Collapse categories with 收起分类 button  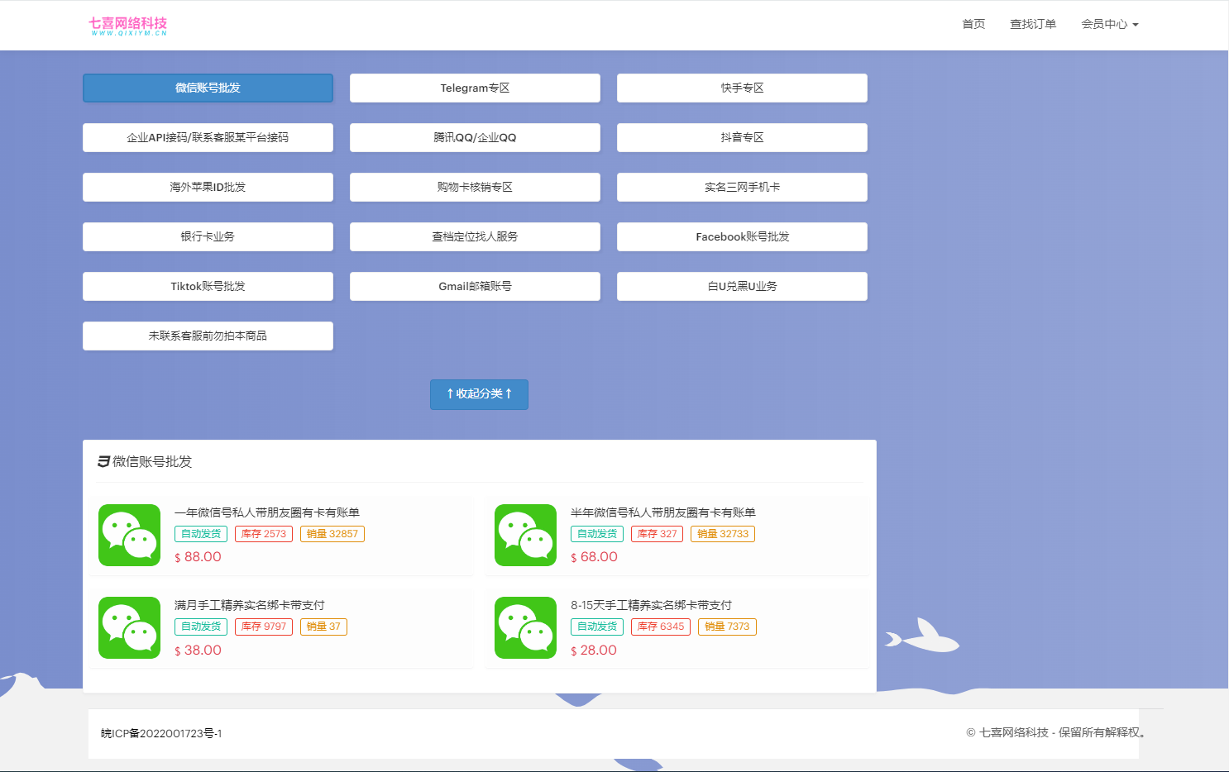(x=479, y=394)
